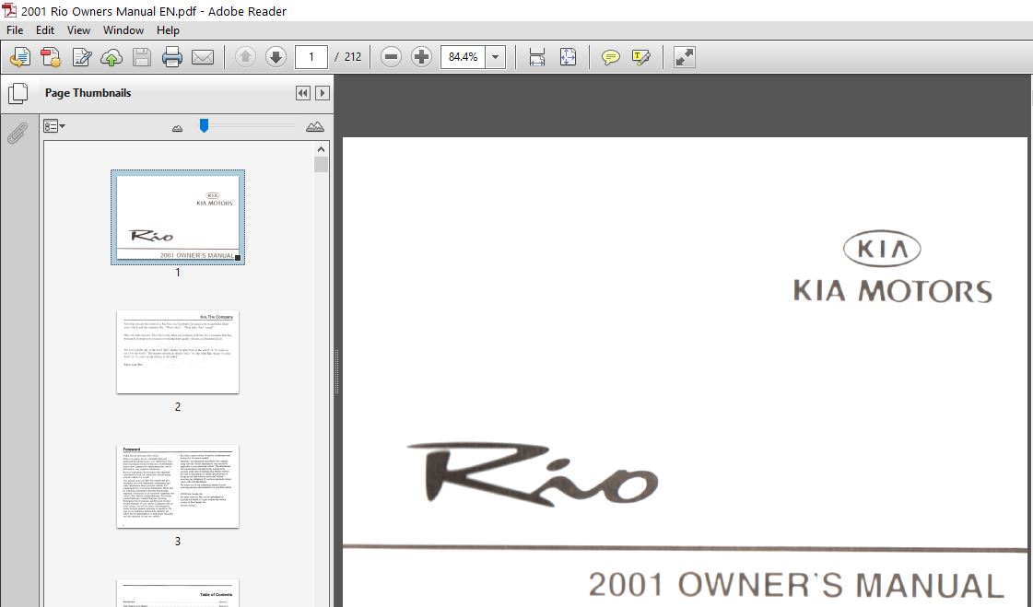Toggle Read Mode fullscreen icon

point(685,57)
